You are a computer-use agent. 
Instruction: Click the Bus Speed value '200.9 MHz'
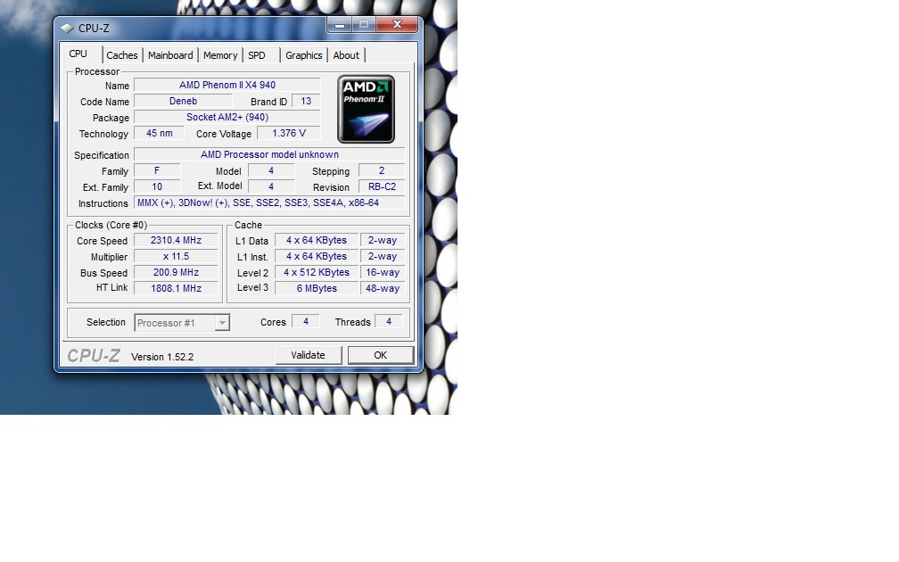[176, 272]
